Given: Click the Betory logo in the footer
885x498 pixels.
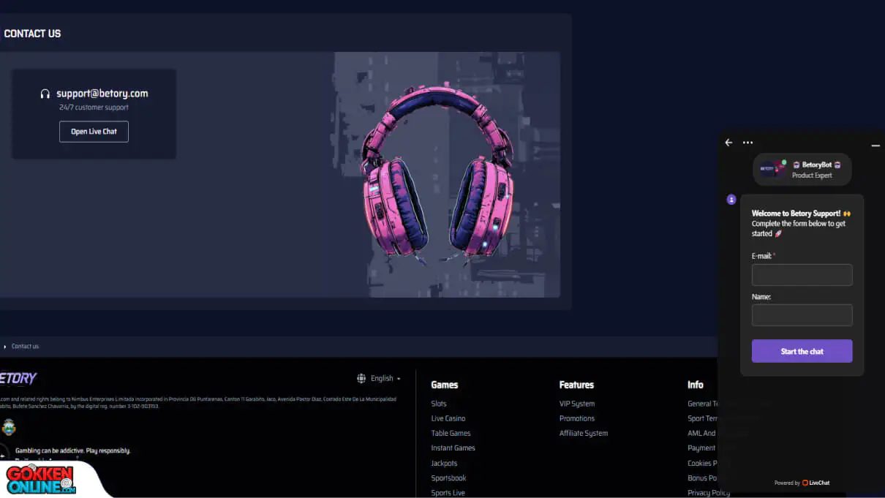Looking at the screenshot, I should click(18, 378).
